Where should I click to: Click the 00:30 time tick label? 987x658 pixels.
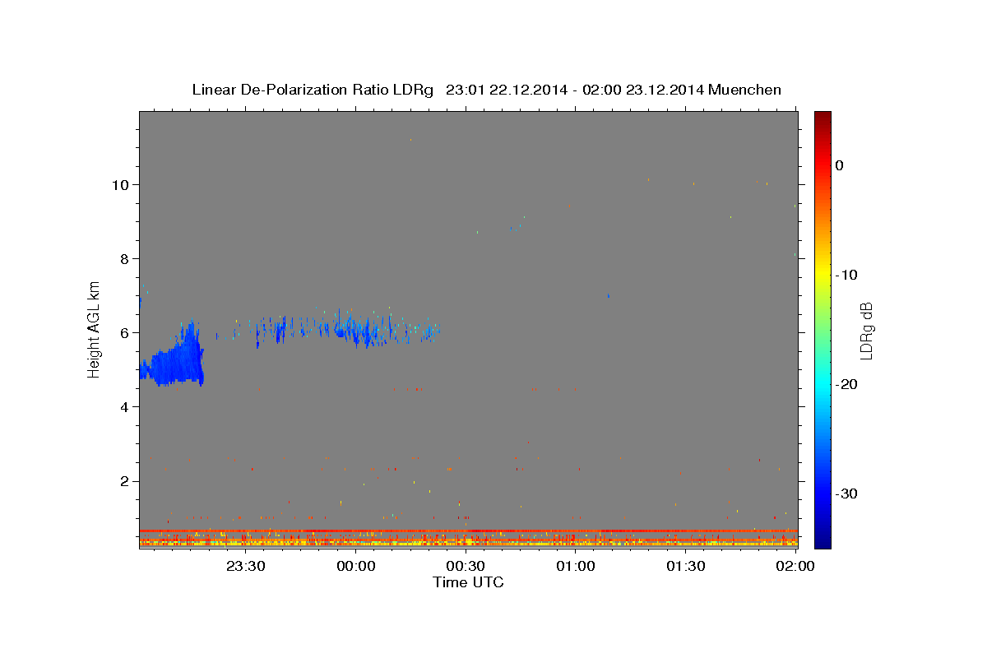tap(466, 566)
